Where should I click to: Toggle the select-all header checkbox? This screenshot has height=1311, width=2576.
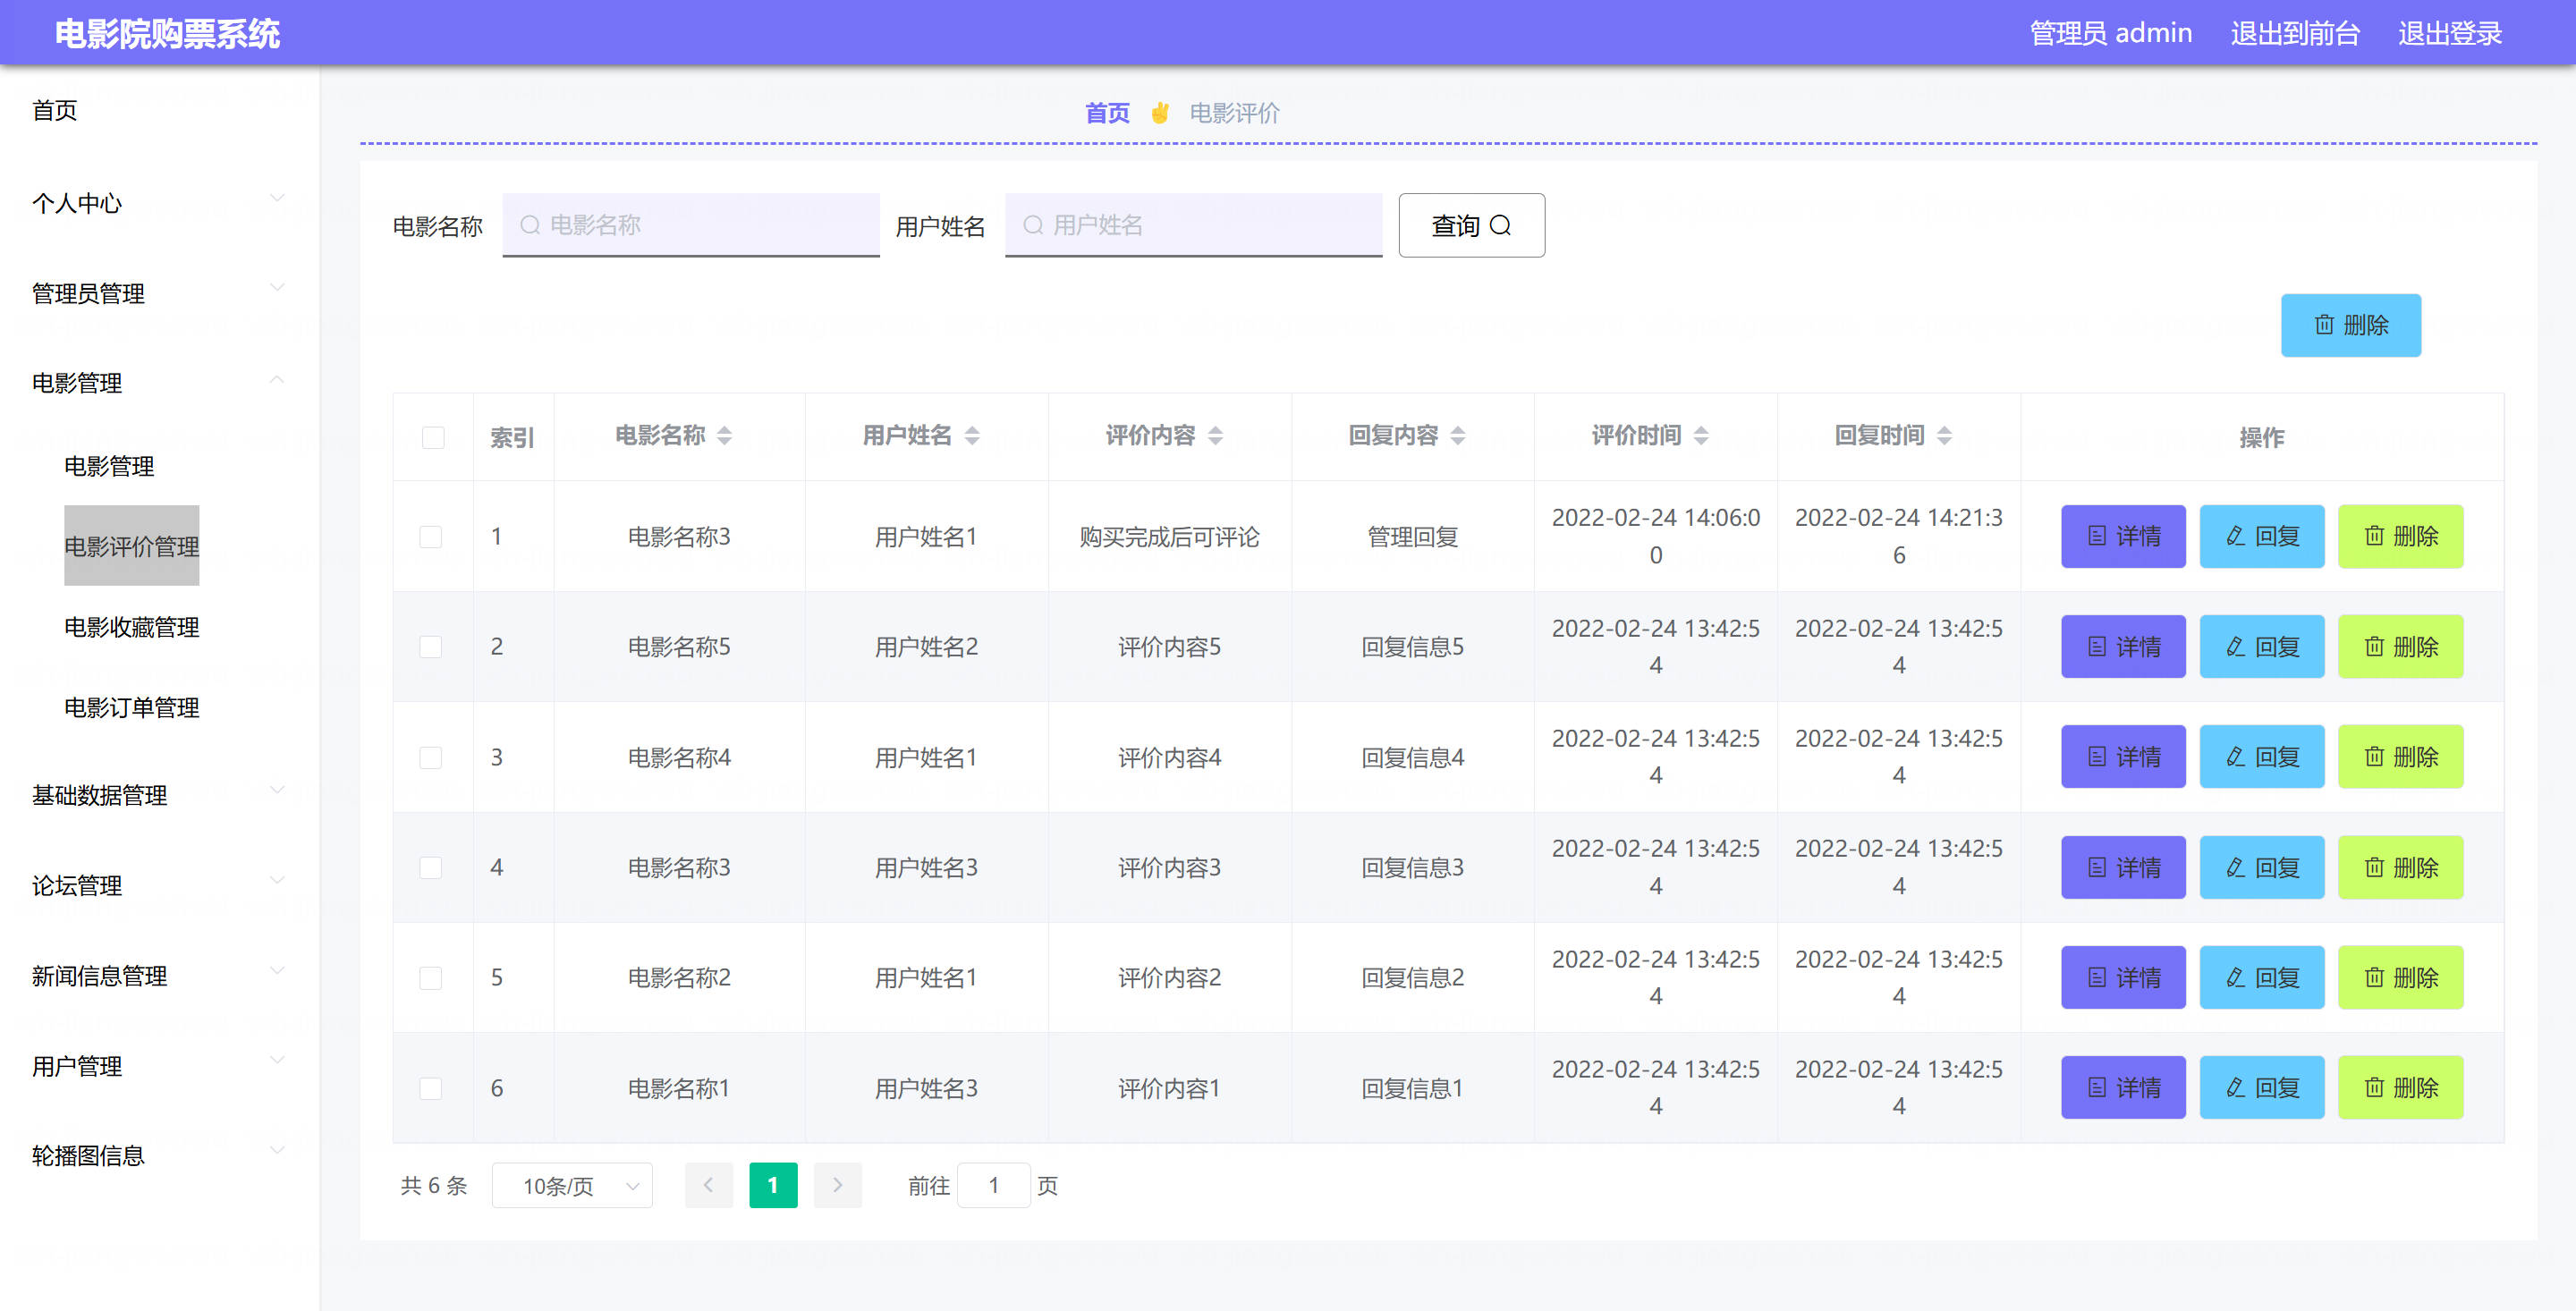(433, 437)
